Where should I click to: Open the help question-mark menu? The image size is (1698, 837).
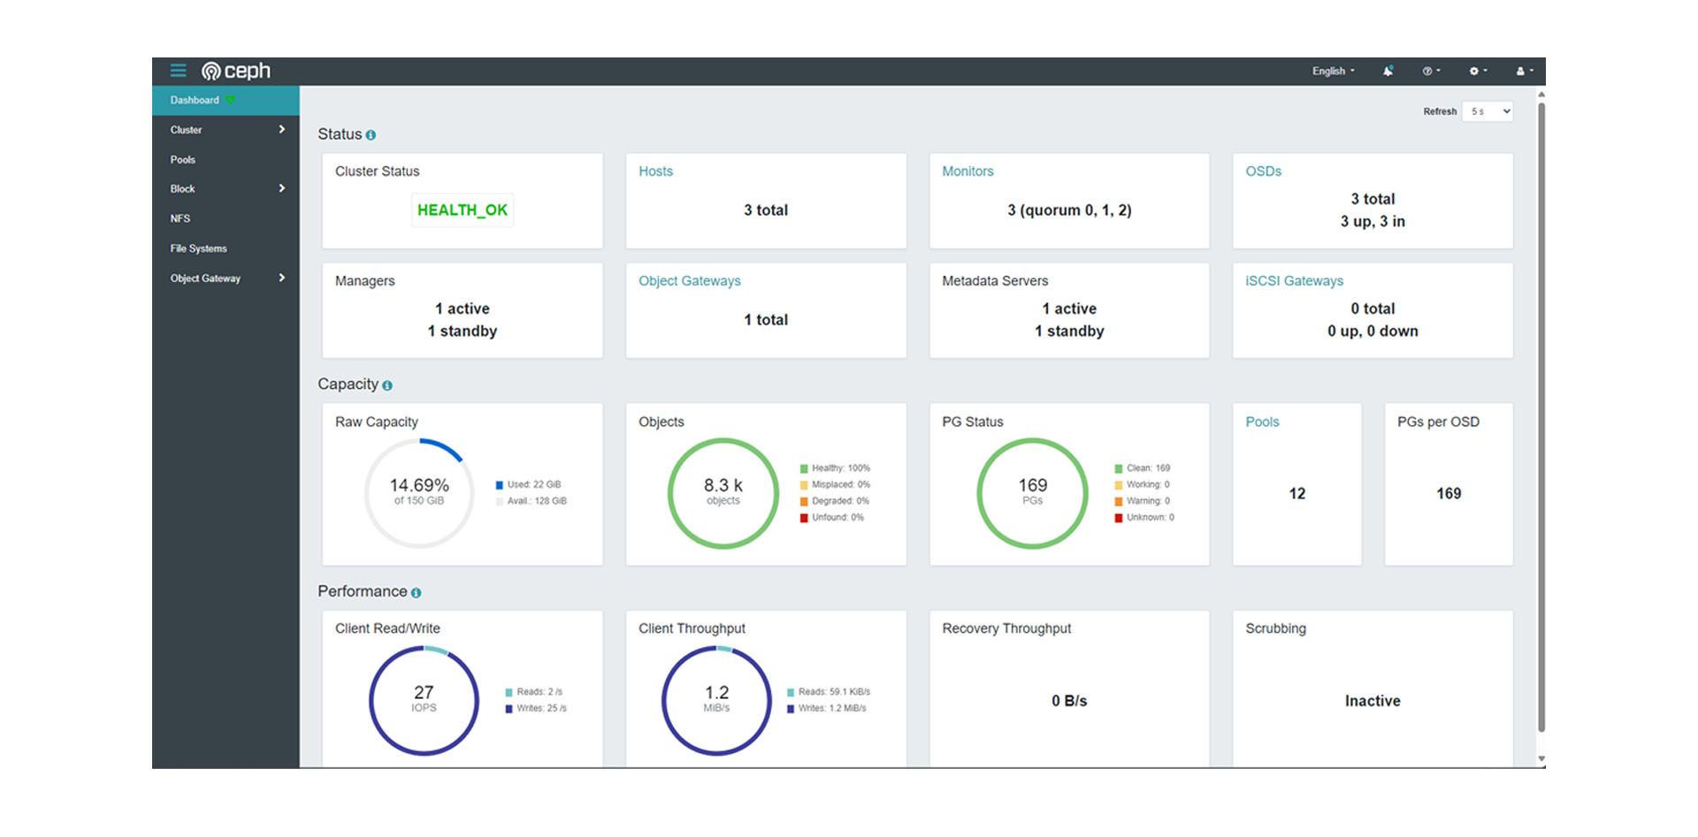click(1431, 71)
